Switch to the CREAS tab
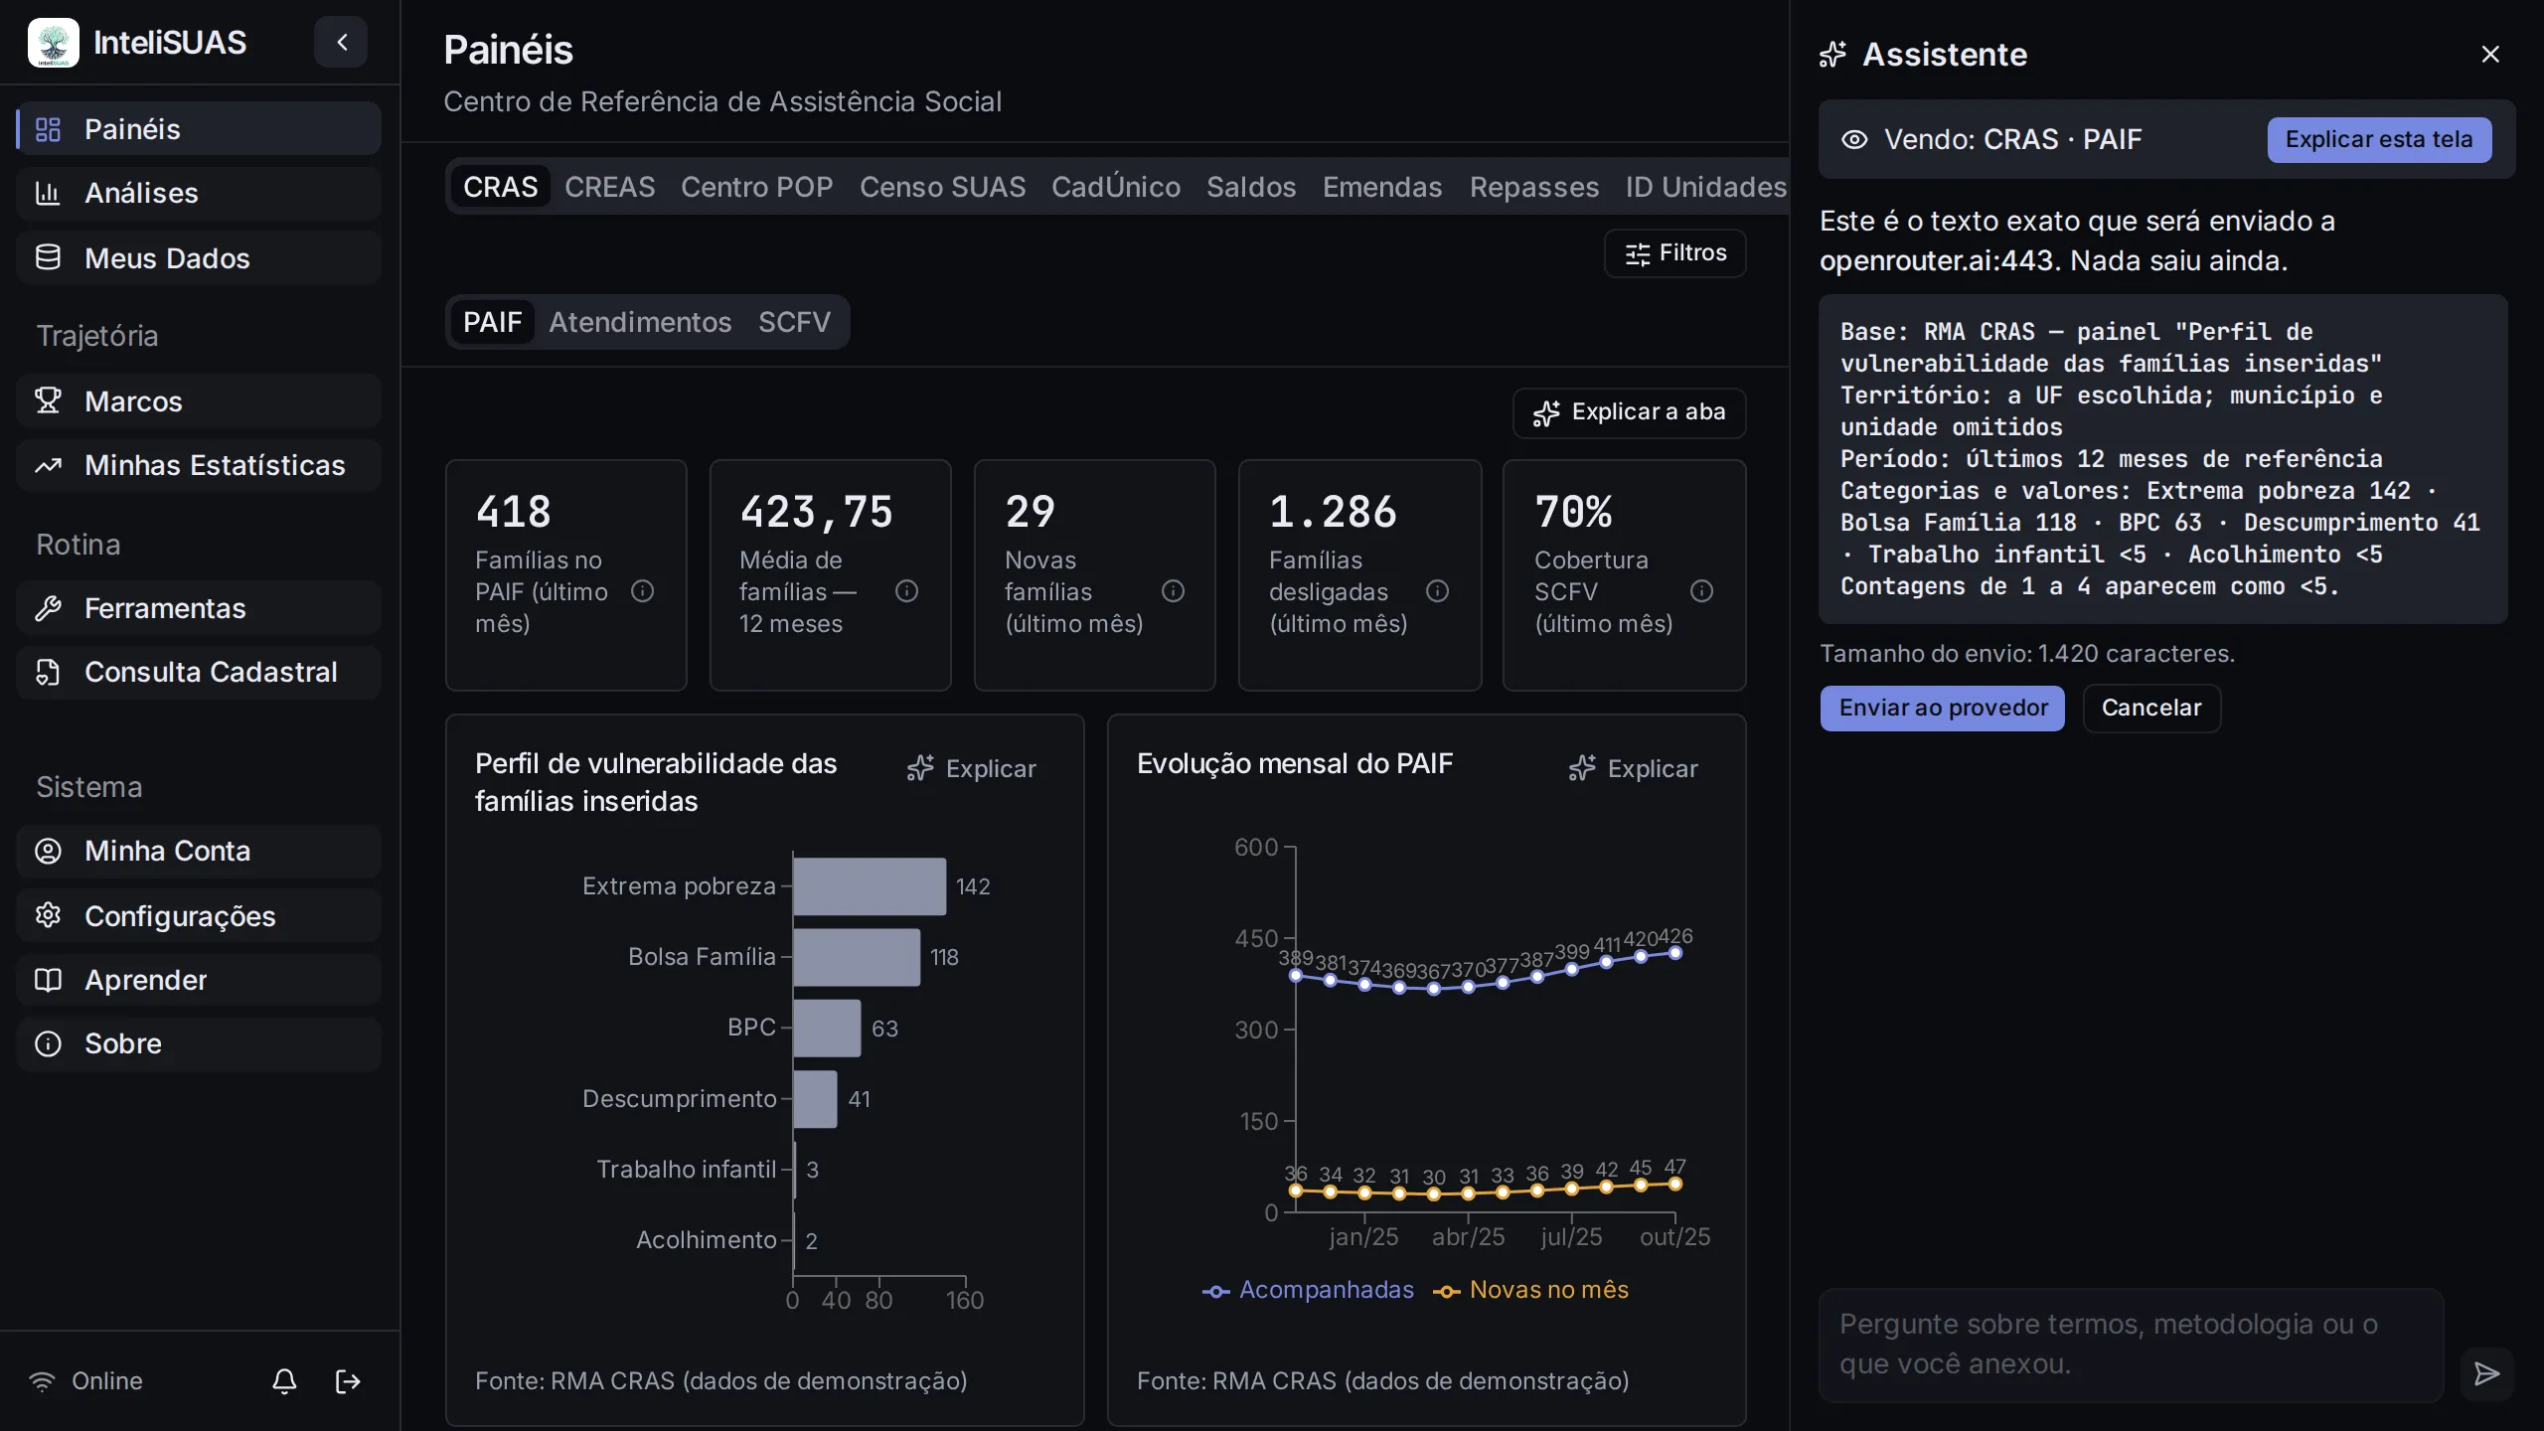This screenshot has height=1431, width=2544. click(610, 187)
